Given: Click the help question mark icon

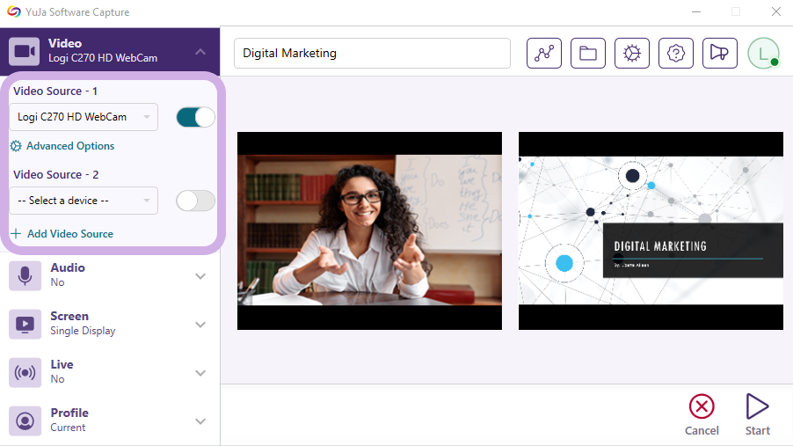Looking at the screenshot, I should pyautogui.click(x=675, y=53).
